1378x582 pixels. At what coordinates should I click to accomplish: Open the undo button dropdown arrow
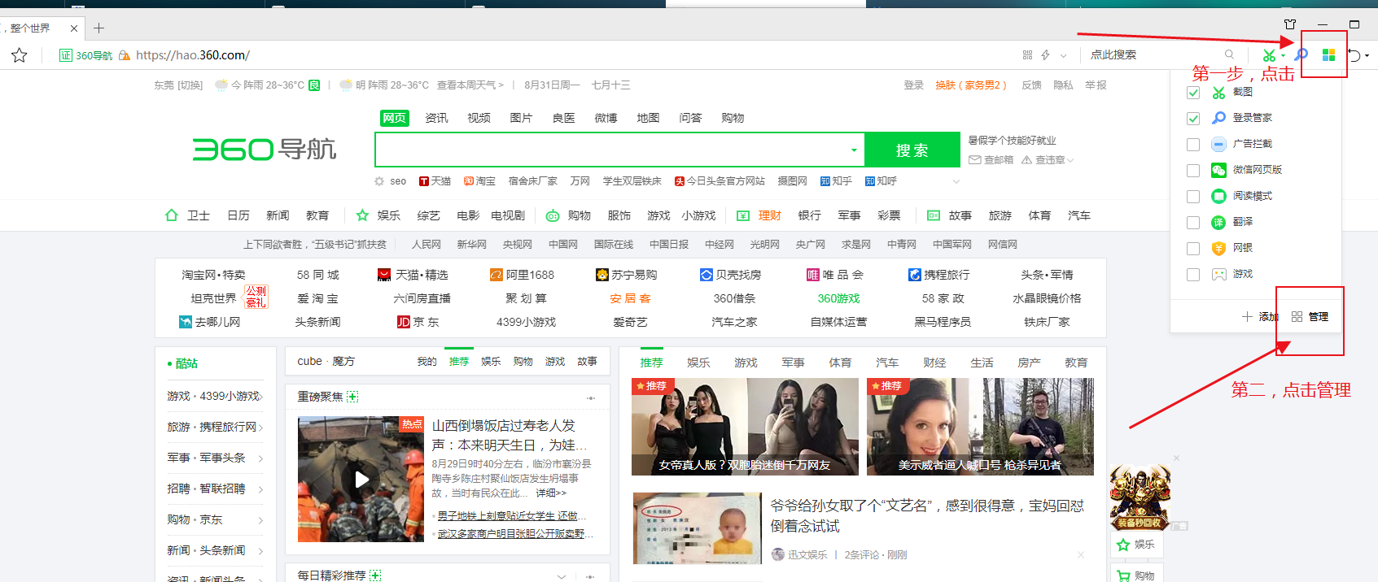click(1367, 55)
